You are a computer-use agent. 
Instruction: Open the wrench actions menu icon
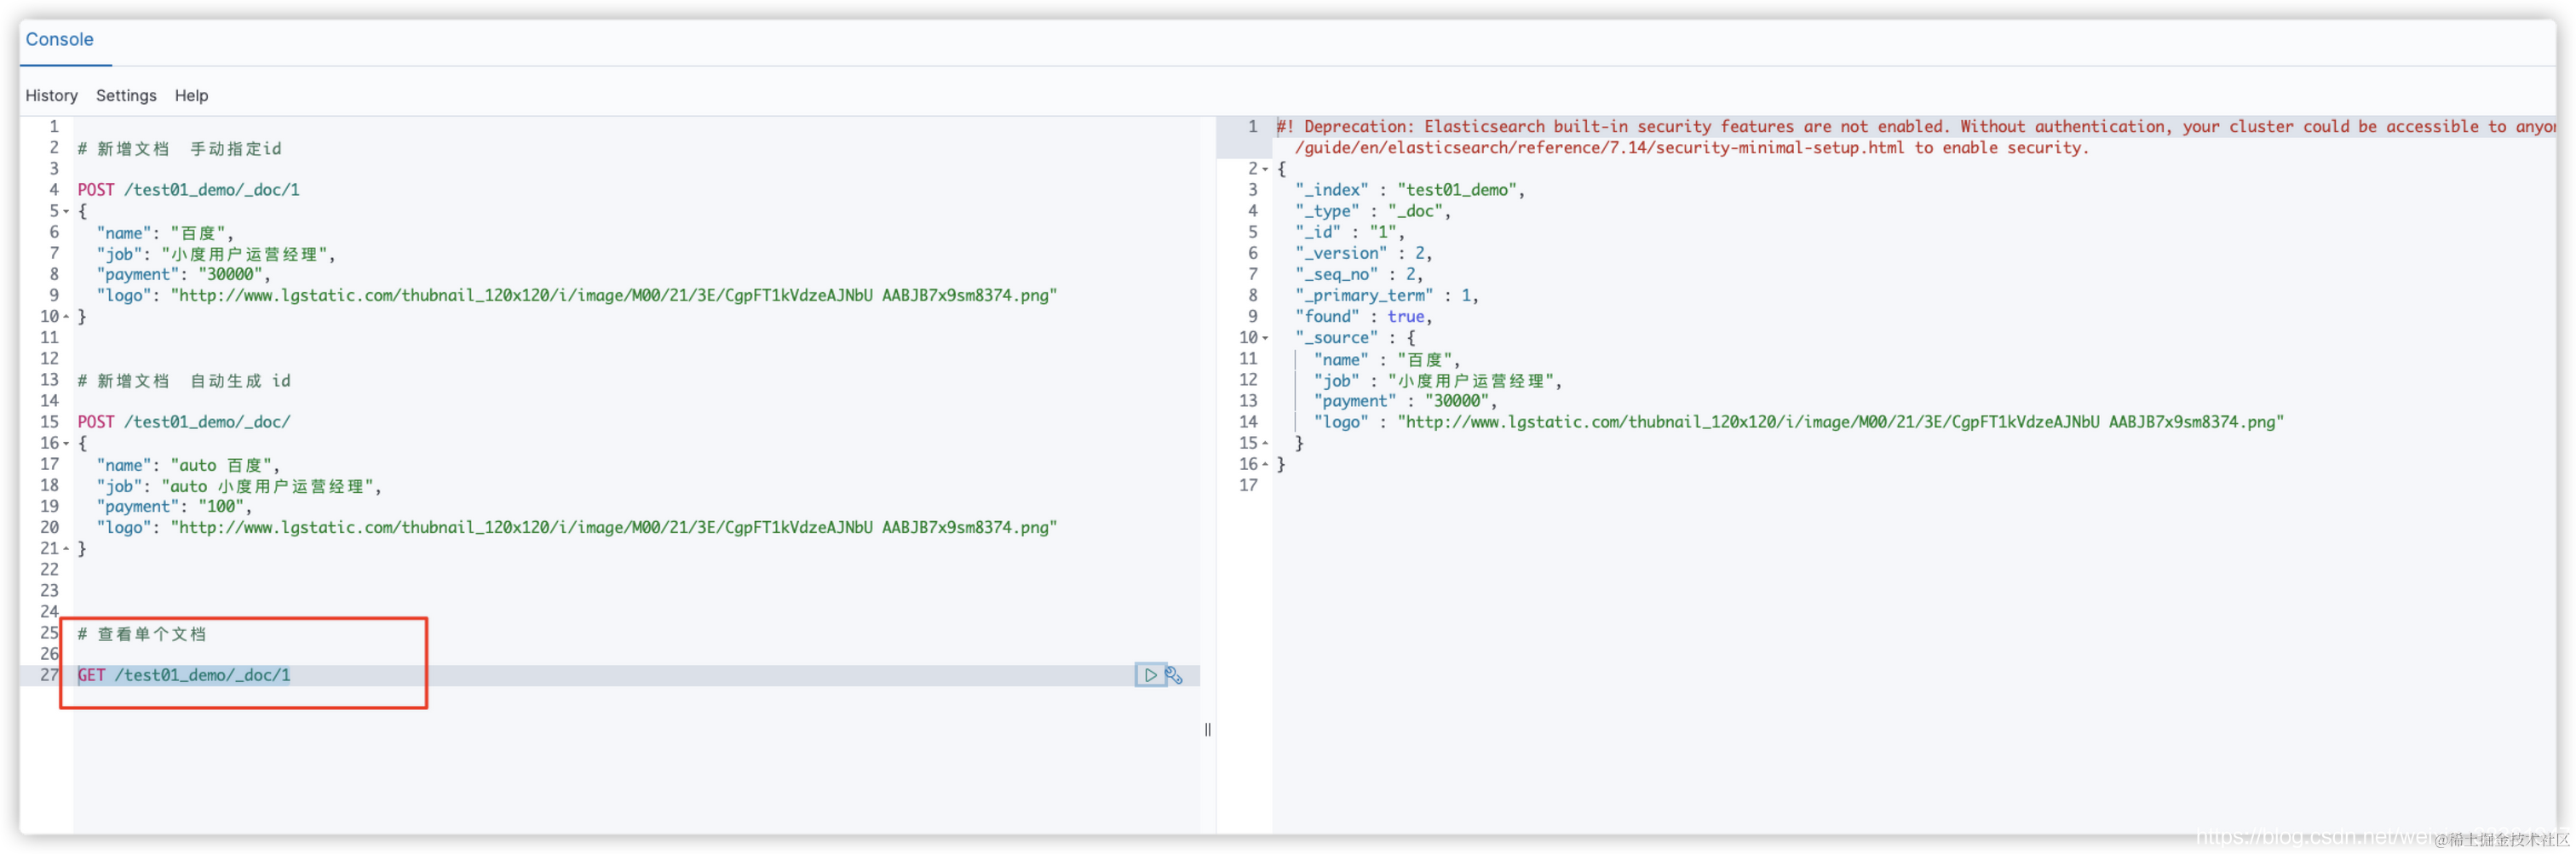[x=1174, y=675]
